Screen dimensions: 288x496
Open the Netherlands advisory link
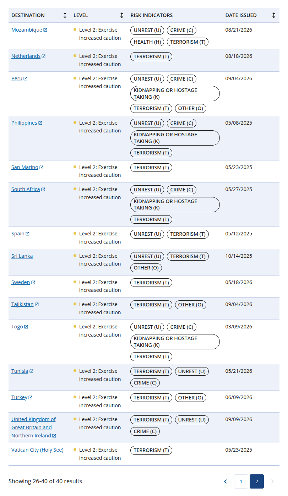click(x=26, y=56)
